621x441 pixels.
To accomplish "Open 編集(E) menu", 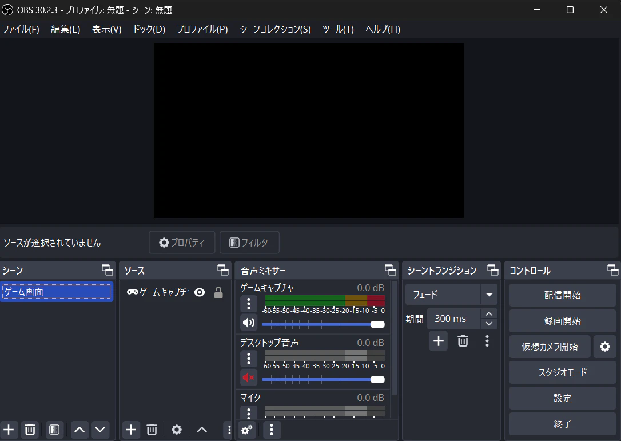I will pos(66,29).
